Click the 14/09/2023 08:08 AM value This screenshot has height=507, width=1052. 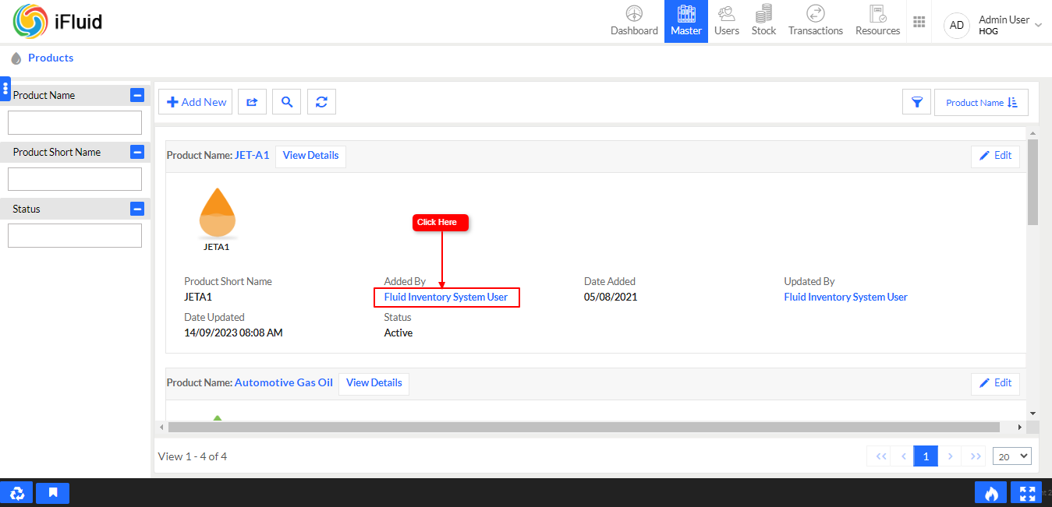(x=233, y=333)
